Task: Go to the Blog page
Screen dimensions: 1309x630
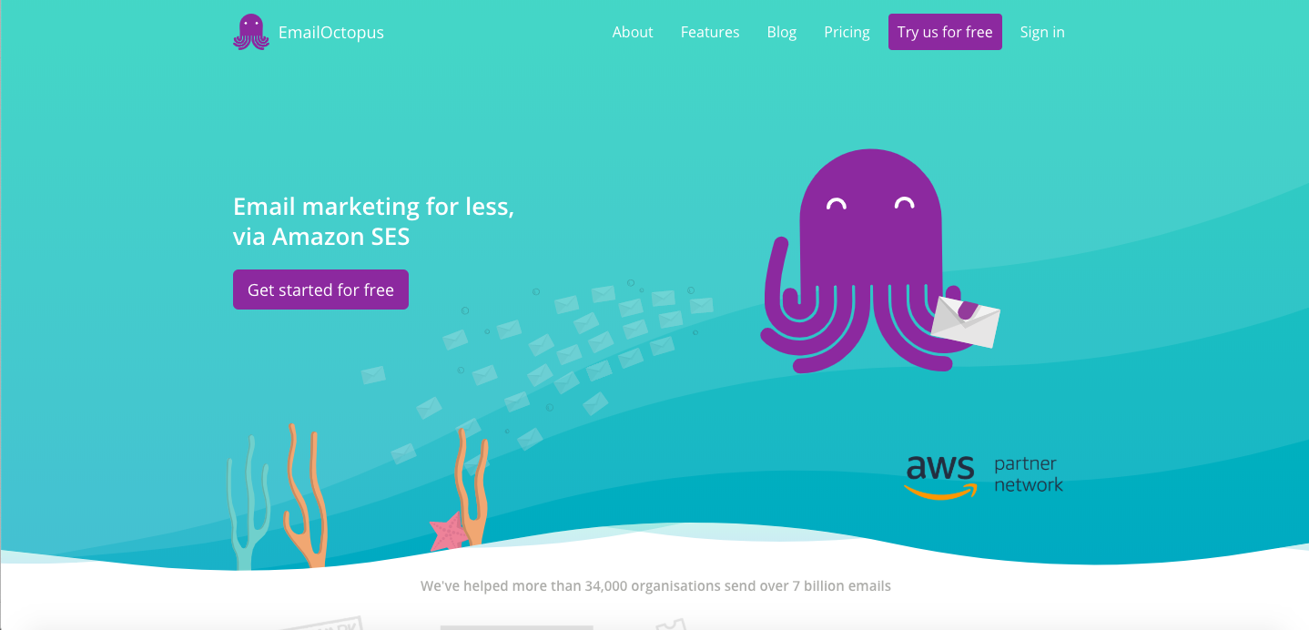Action: tap(782, 32)
